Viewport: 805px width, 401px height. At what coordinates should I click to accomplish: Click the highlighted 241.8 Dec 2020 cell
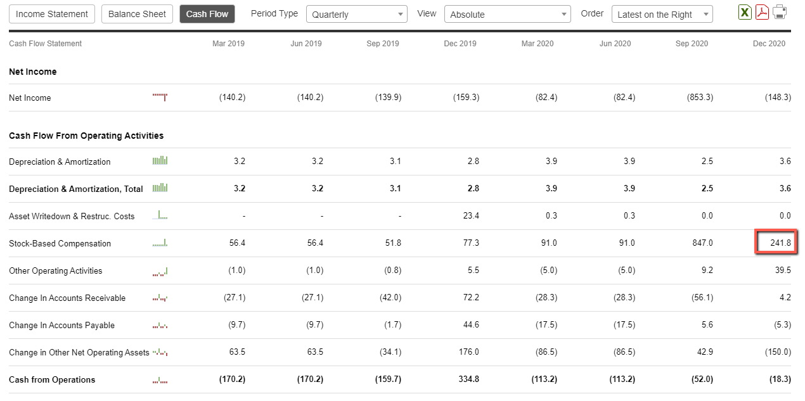(x=776, y=243)
